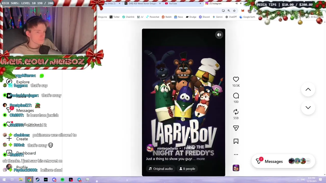The height and width of the screenshot is (183, 326).
Task: Open the Powerchat bookmark
Action: pyautogui.click(x=152, y=17)
